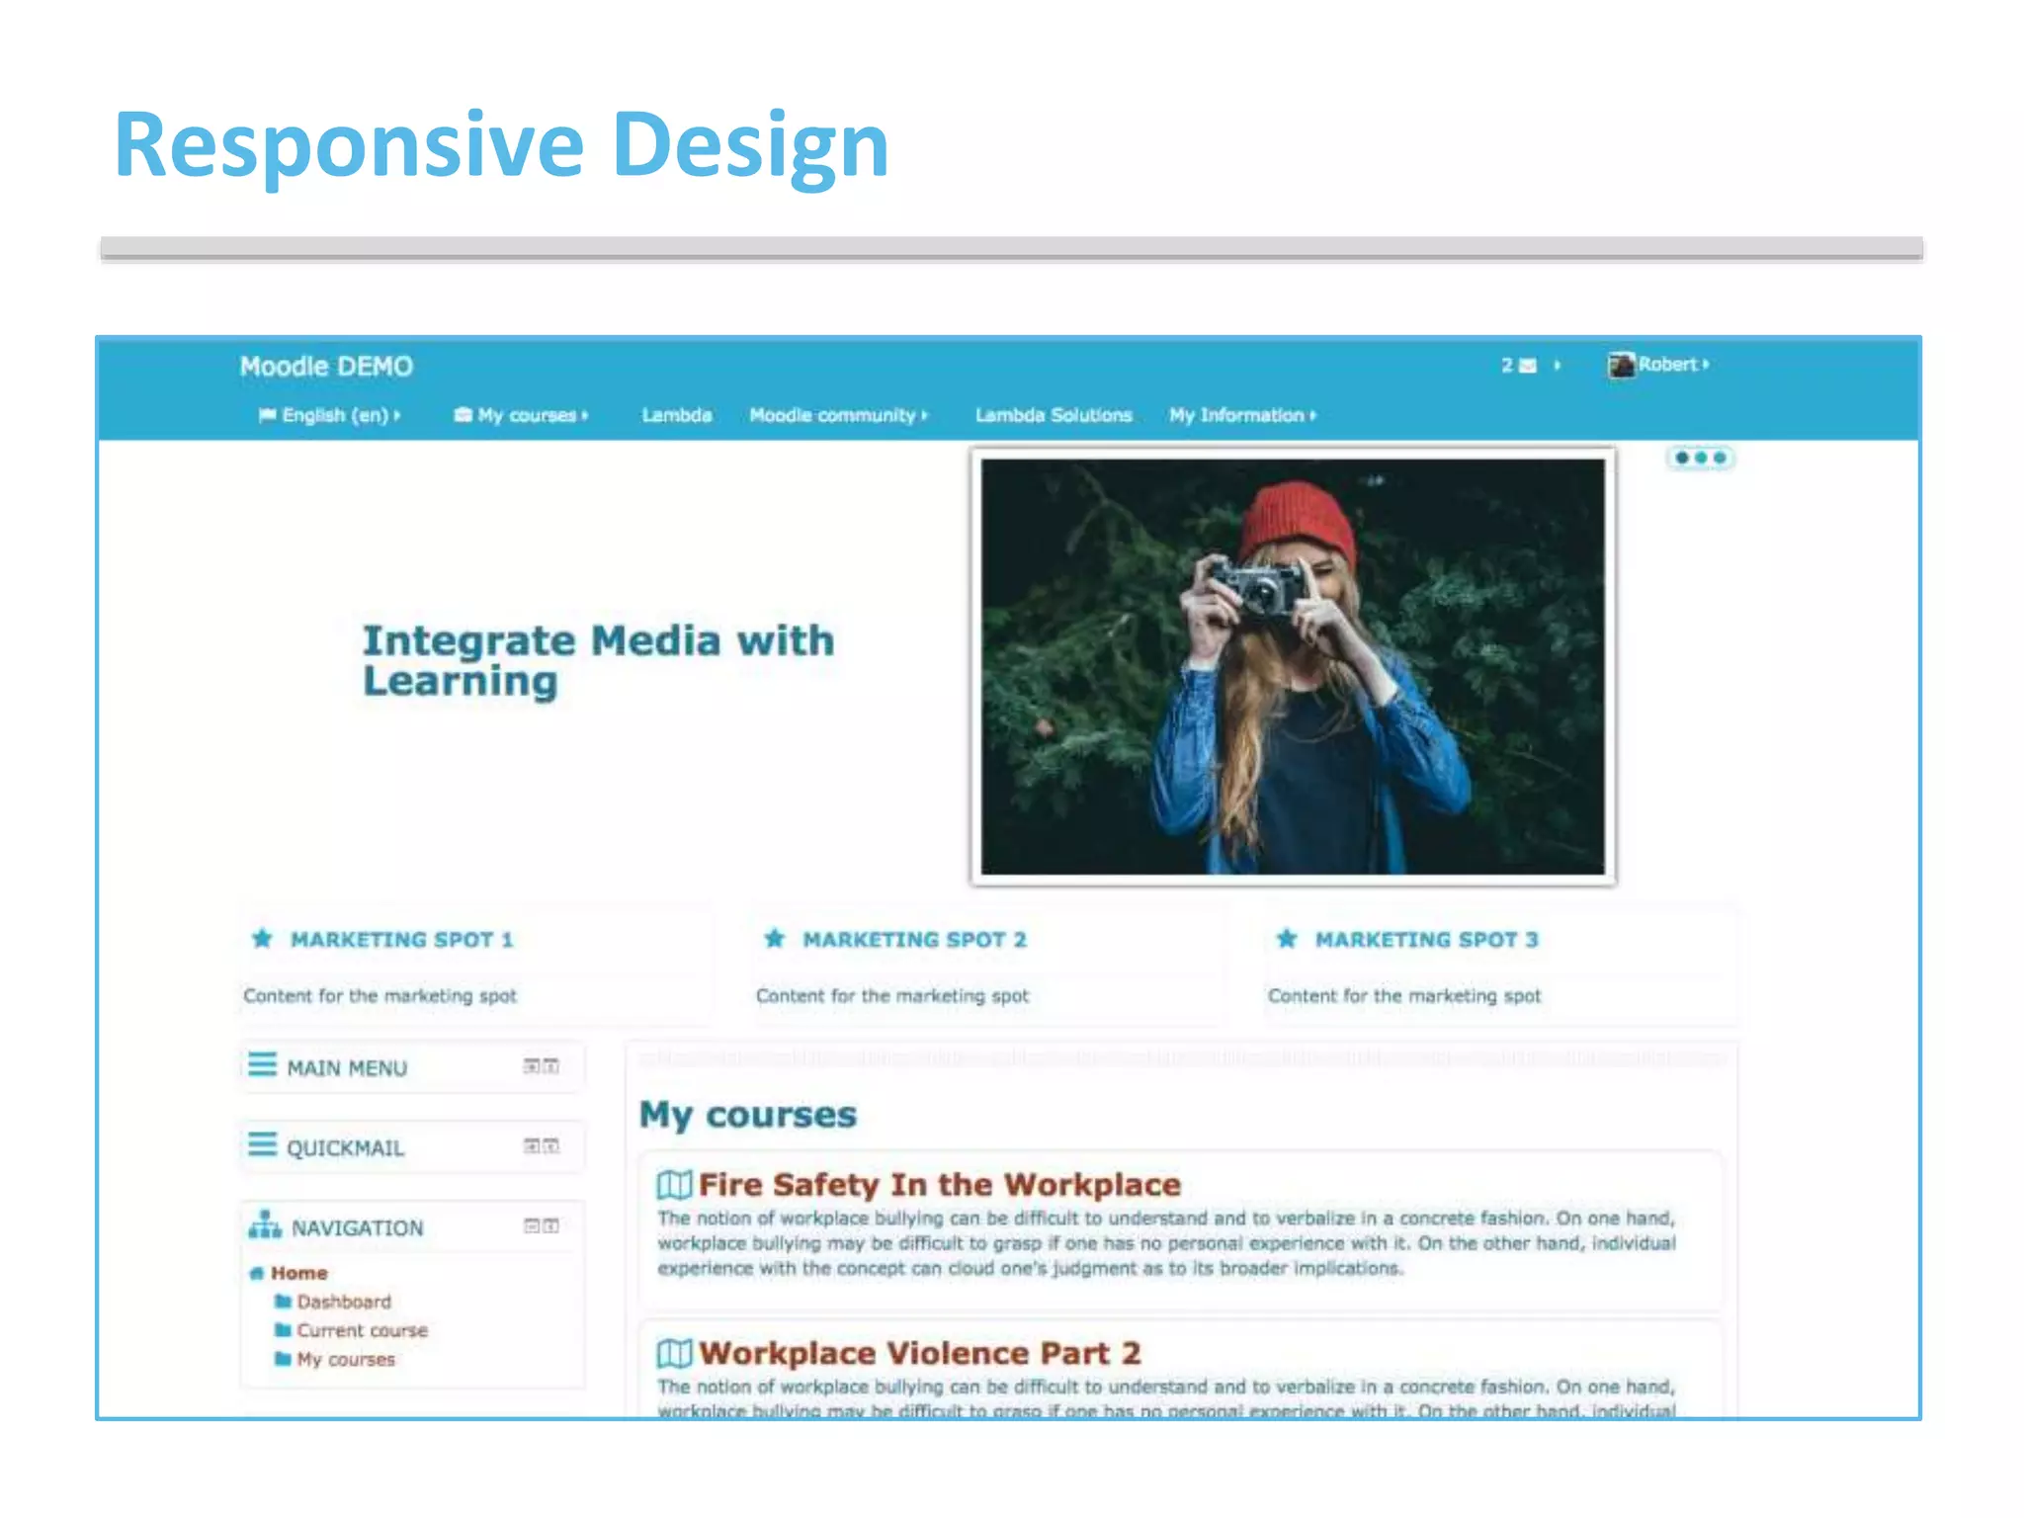Click Marketing Spot 2 content text
This screenshot has width=2024, height=1518.
tap(892, 996)
